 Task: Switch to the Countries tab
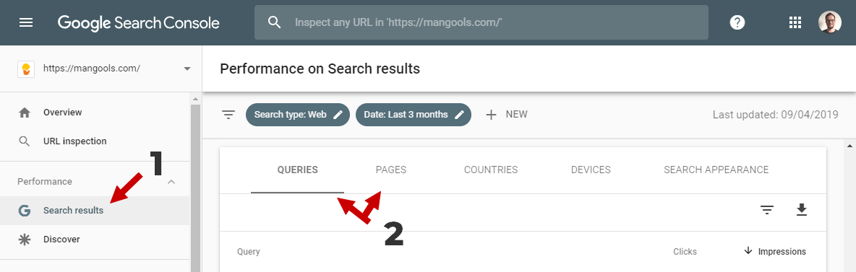click(x=491, y=170)
